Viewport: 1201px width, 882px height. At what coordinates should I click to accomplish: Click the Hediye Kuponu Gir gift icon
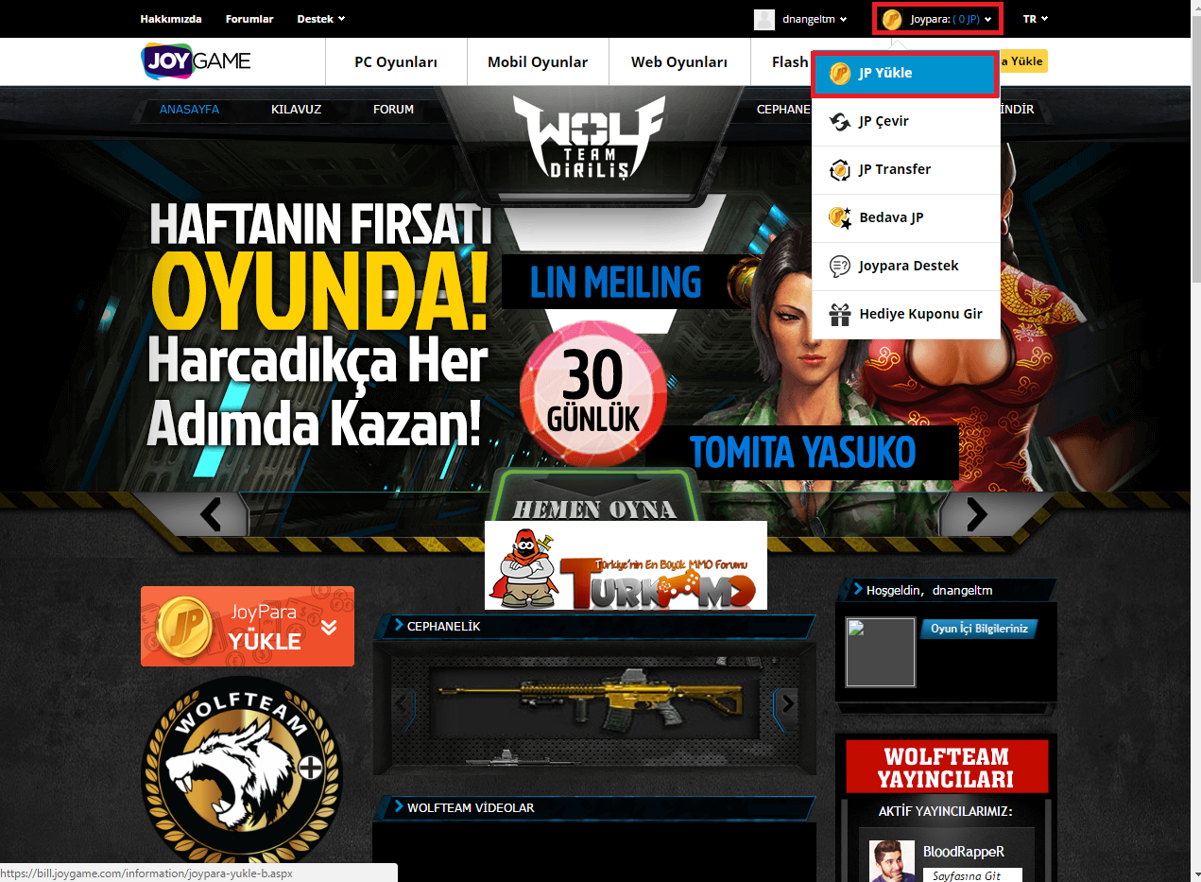[x=839, y=314]
